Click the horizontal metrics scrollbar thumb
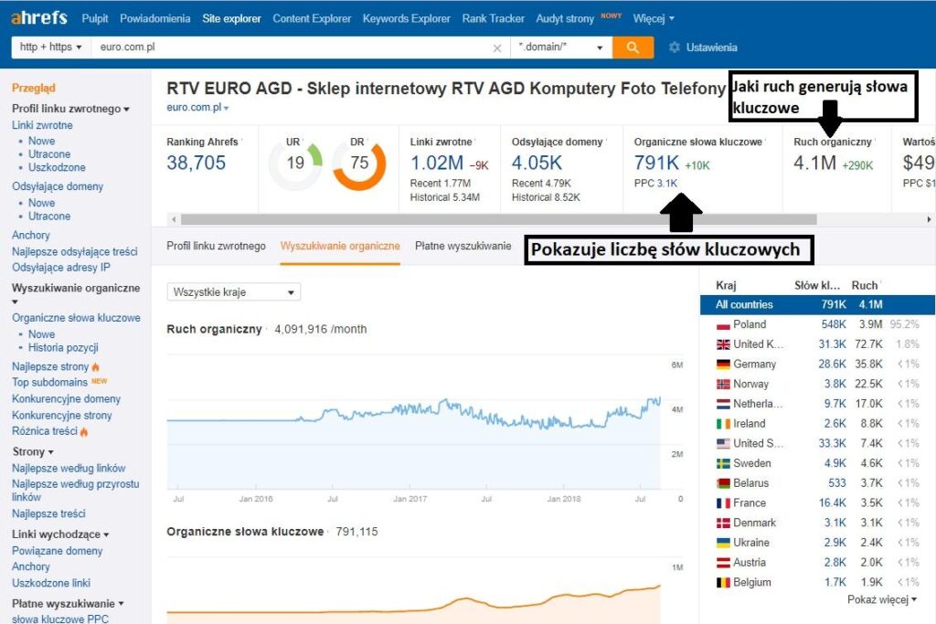The height and width of the screenshot is (624, 936). (498, 219)
